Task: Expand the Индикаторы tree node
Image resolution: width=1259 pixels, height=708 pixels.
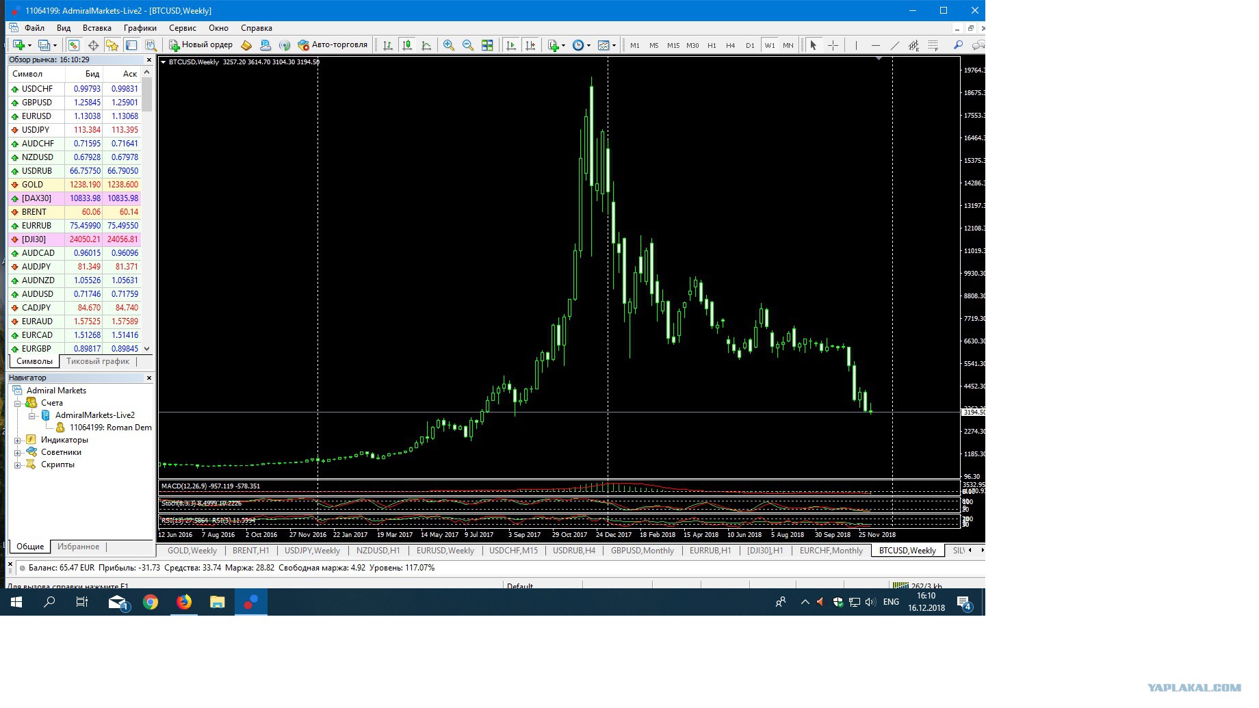Action: (18, 440)
